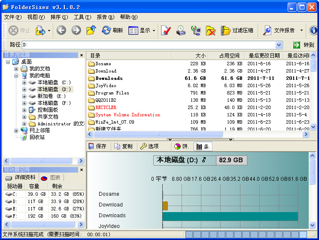Click the 过滤压缩 filter toolbar icon
The width and height of the screenshot is (319, 240).
(237, 30)
